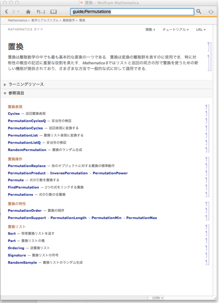Screen dimensions: 219x303
Task: Click the 巡回置換表現 description text
Action: [x=36, y=114]
